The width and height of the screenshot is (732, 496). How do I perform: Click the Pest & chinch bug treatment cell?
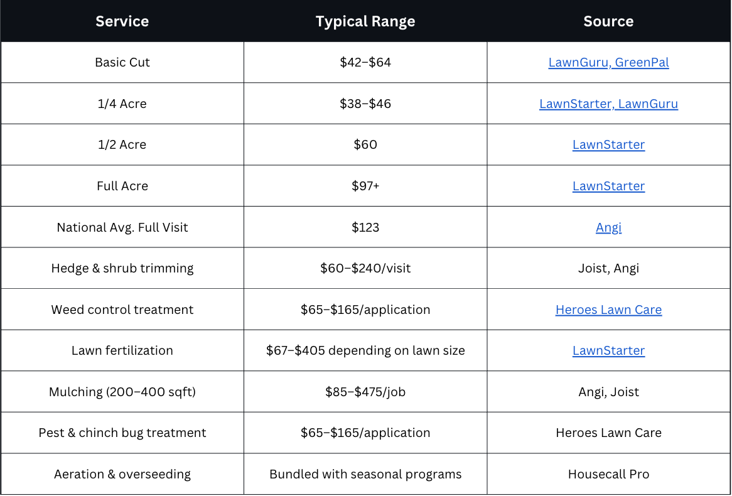click(x=122, y=433)
